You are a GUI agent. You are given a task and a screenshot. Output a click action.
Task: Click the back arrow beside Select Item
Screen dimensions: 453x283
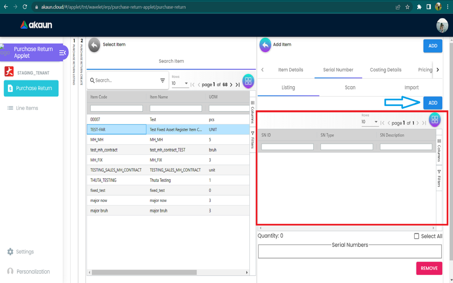point(94,45)
